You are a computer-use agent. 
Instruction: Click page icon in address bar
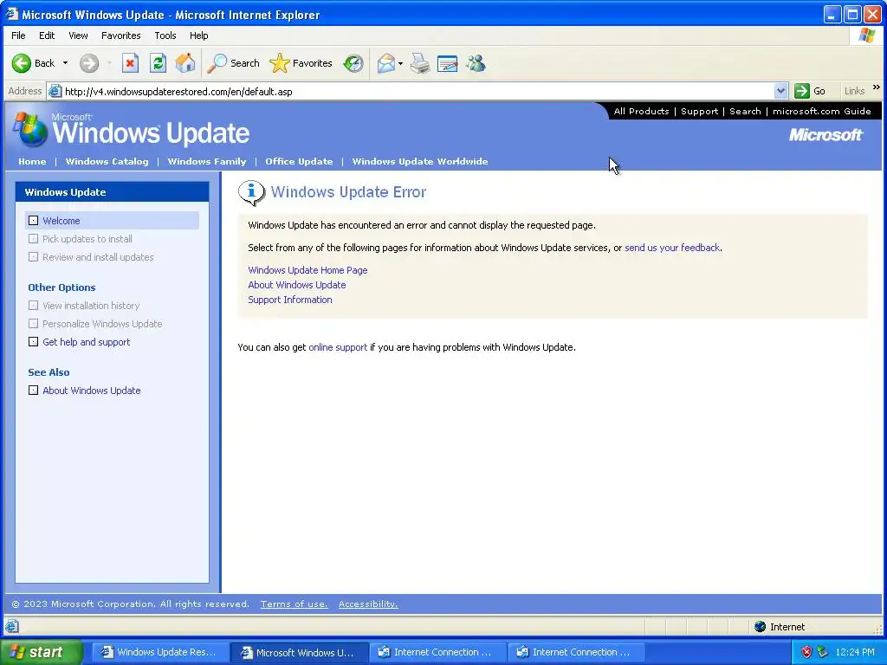[x=55, y=91]
